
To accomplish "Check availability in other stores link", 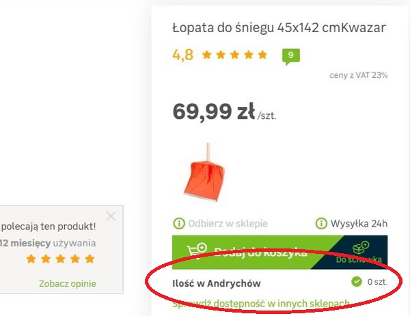I will (261, 304).
